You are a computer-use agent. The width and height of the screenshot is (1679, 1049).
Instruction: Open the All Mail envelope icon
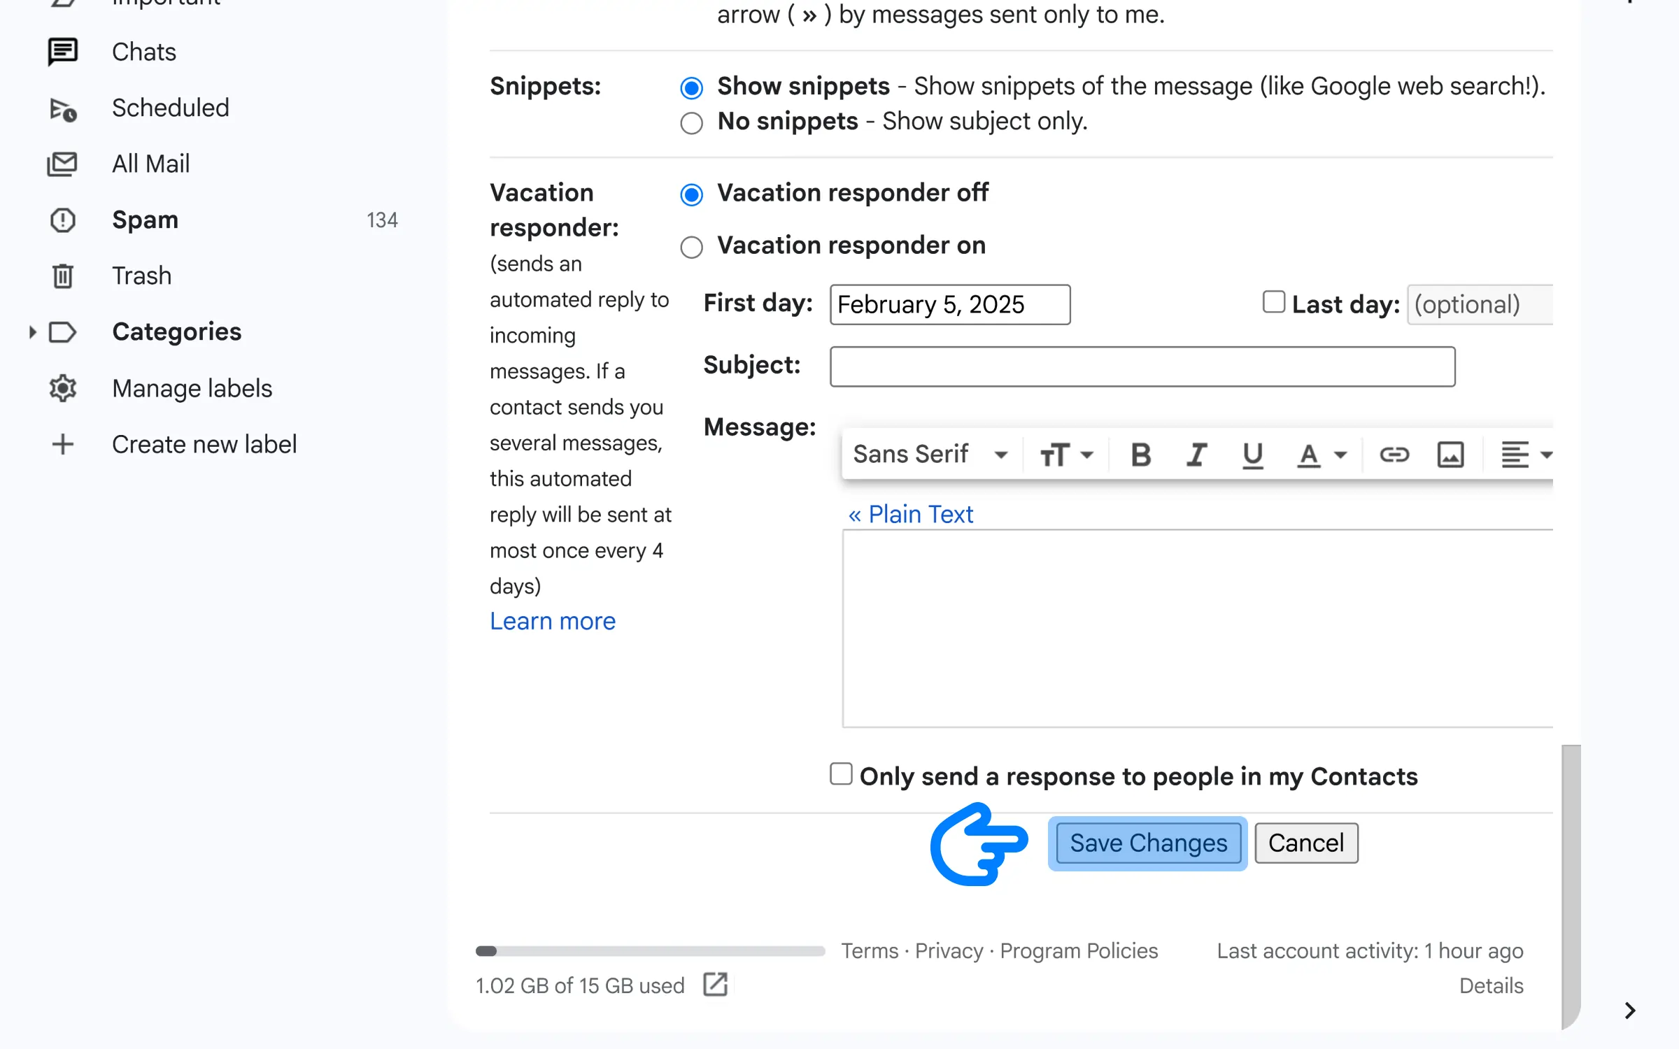[62, 164]
